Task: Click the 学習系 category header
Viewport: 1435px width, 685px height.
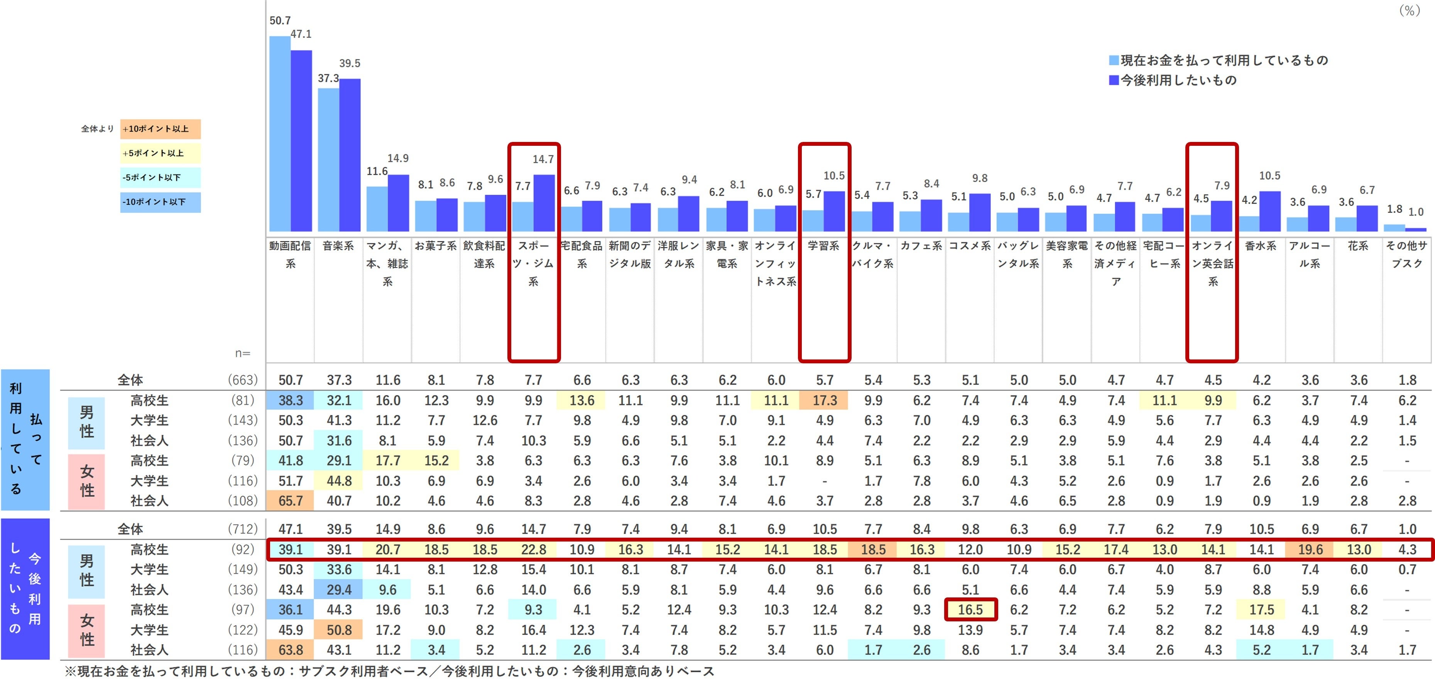Action: click(824, 246)
